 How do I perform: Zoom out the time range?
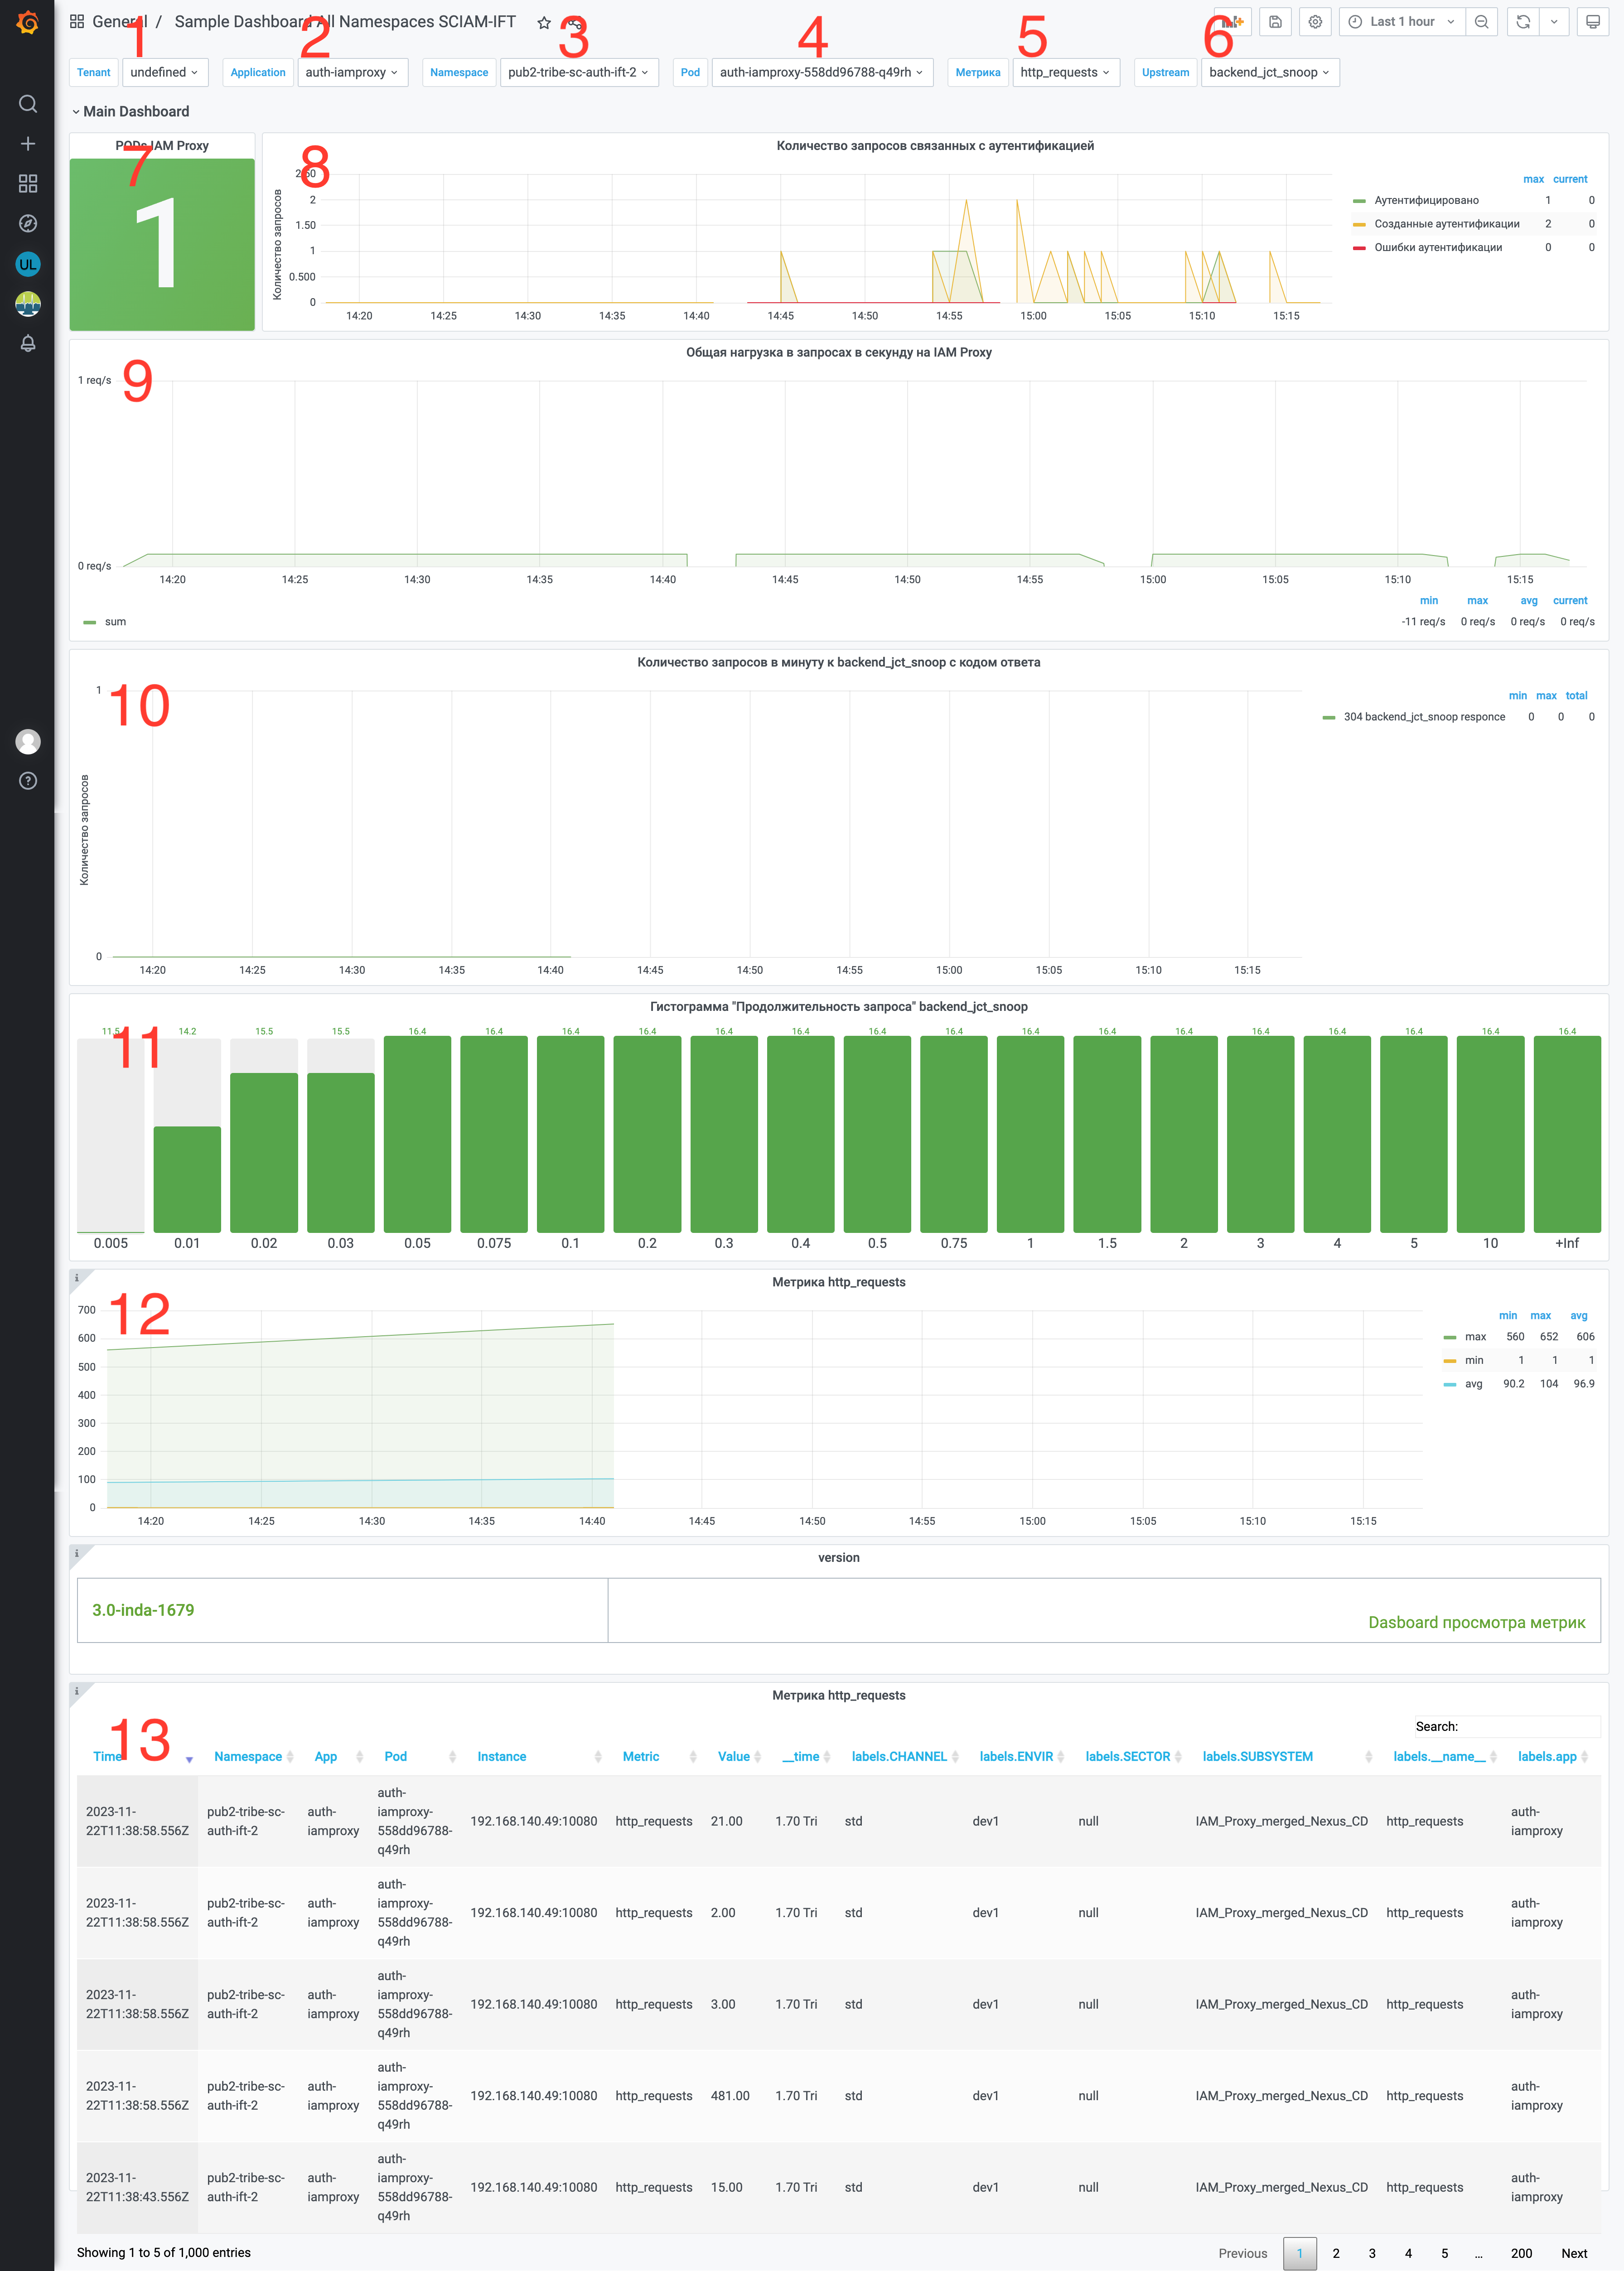[x=1482, y=22]
